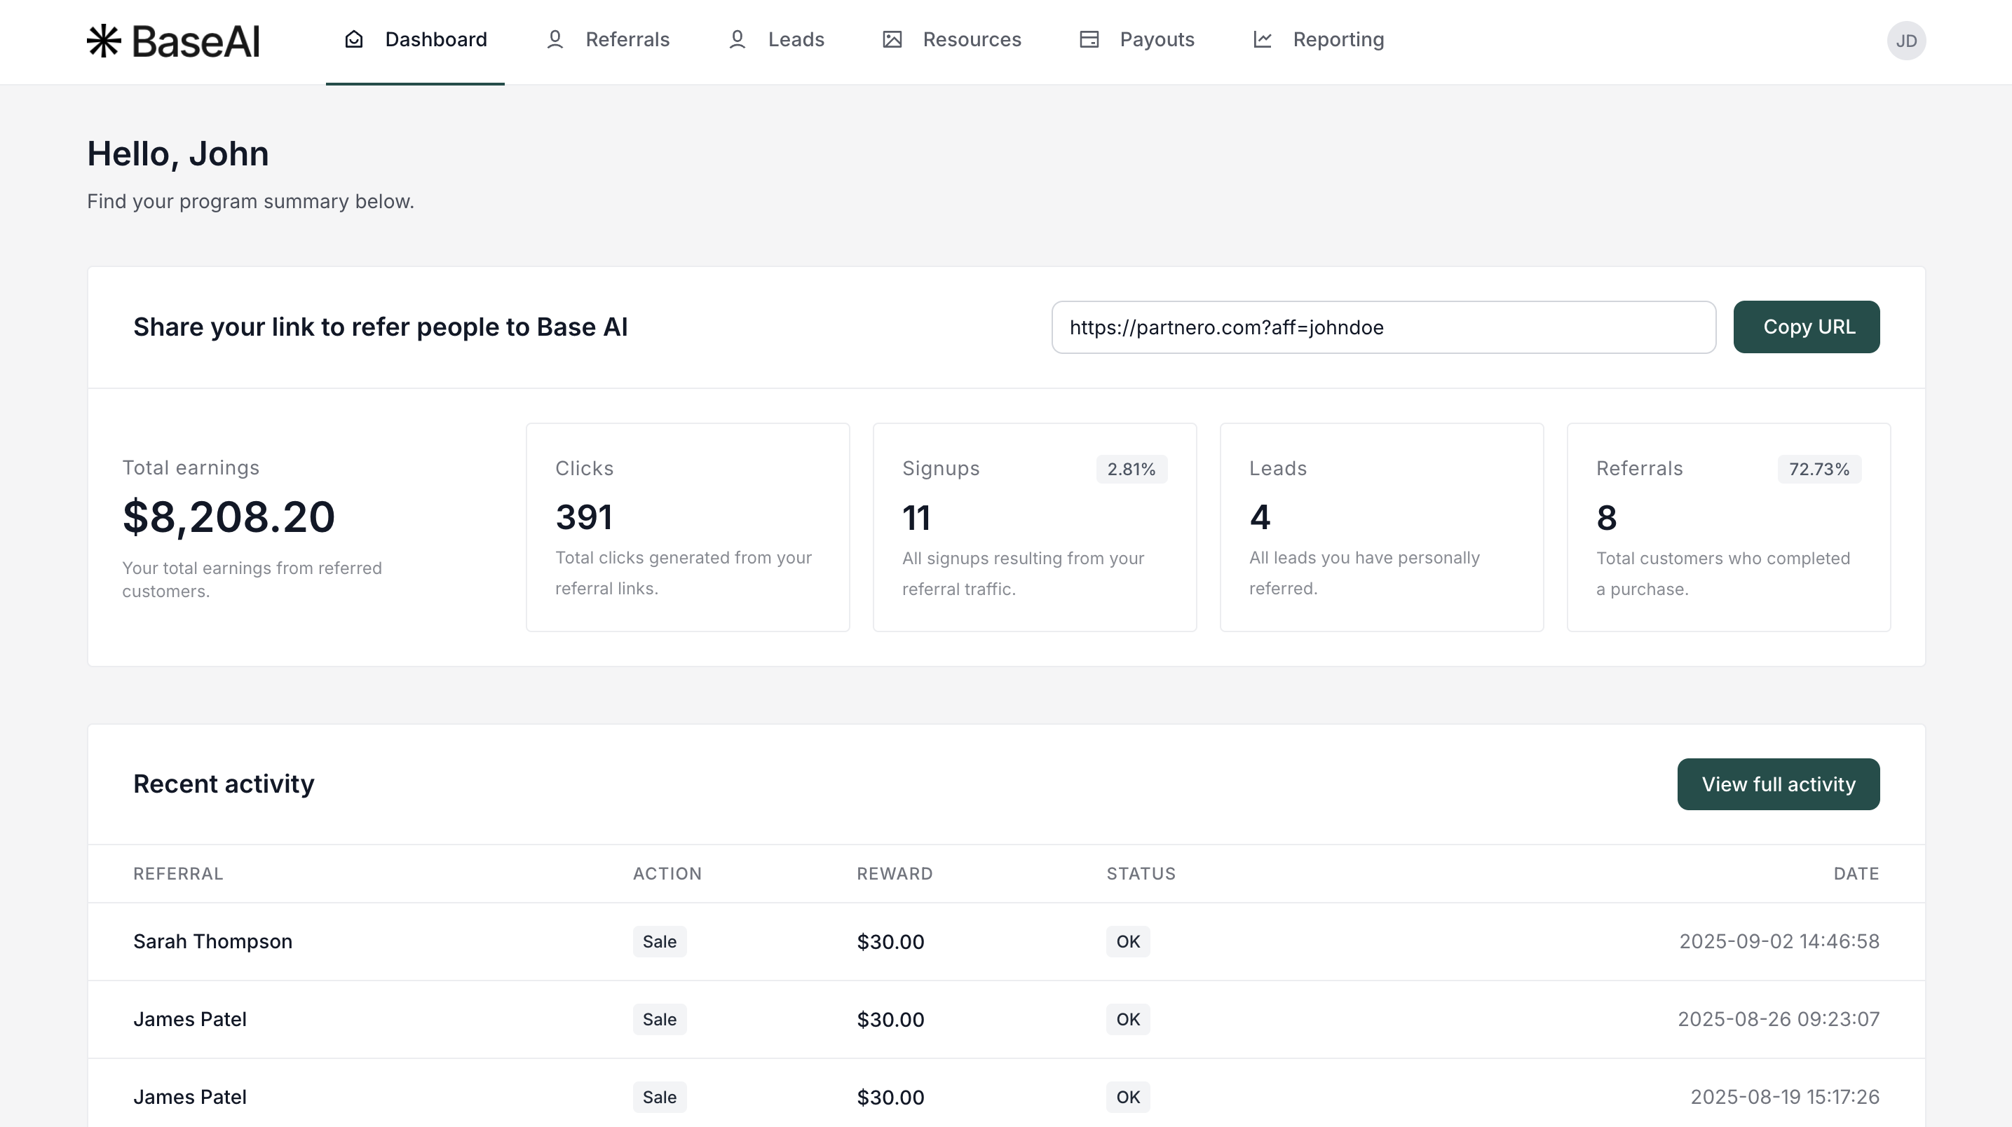Switch to the Referrals tab
Viewport: 2012px width, 1127px height.
point(627,40)
